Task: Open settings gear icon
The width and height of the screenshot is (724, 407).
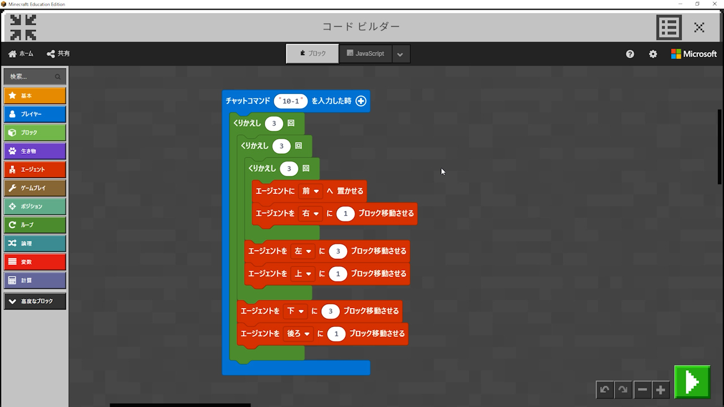Action: point(653,54)
